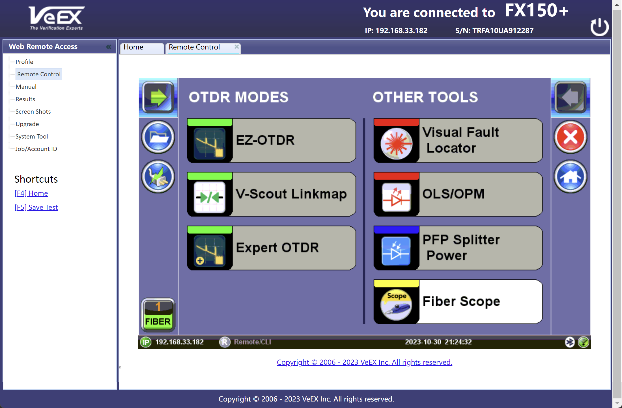The image size is (622, 408).
Task: Click the [F5] Save Test shortcut link
Action: pos(36,207)
